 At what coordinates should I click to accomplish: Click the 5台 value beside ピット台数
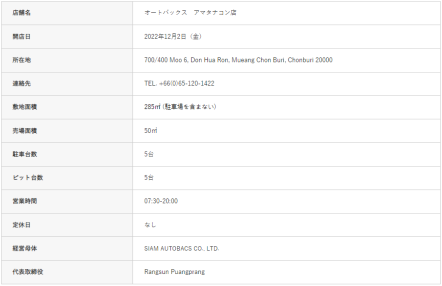click(149, 178)
